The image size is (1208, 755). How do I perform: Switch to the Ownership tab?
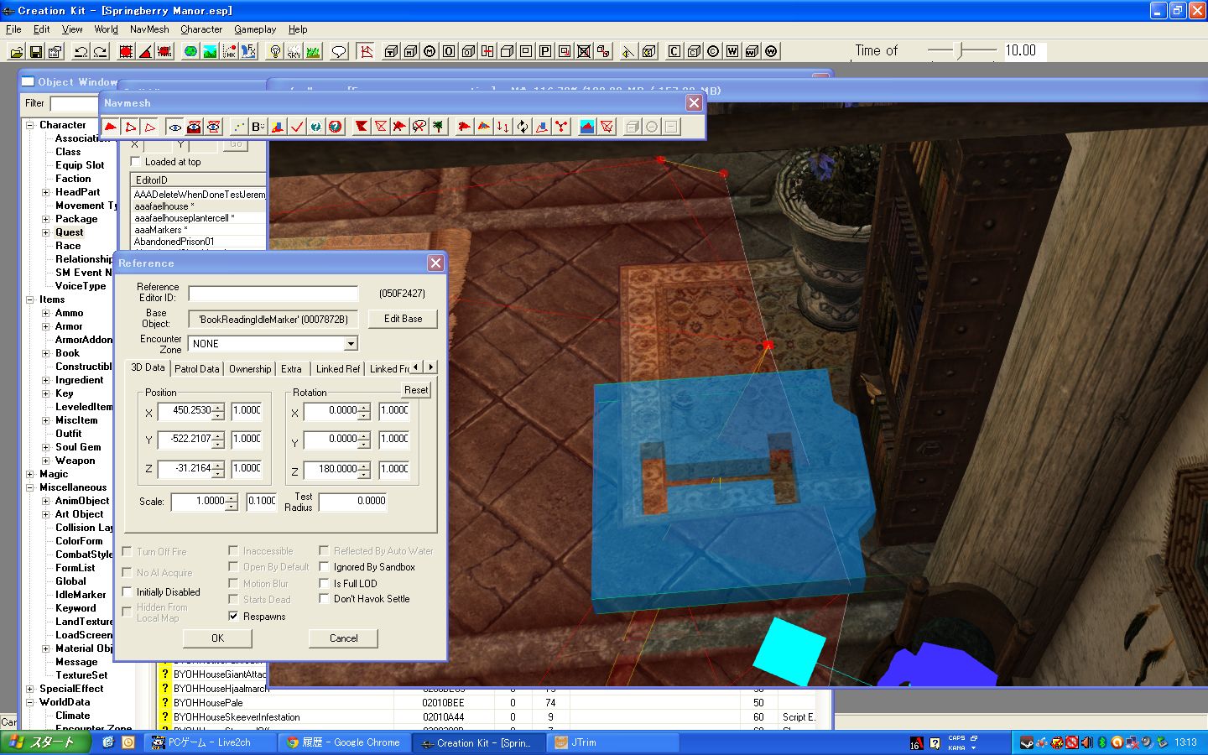[x=250, y=368]
